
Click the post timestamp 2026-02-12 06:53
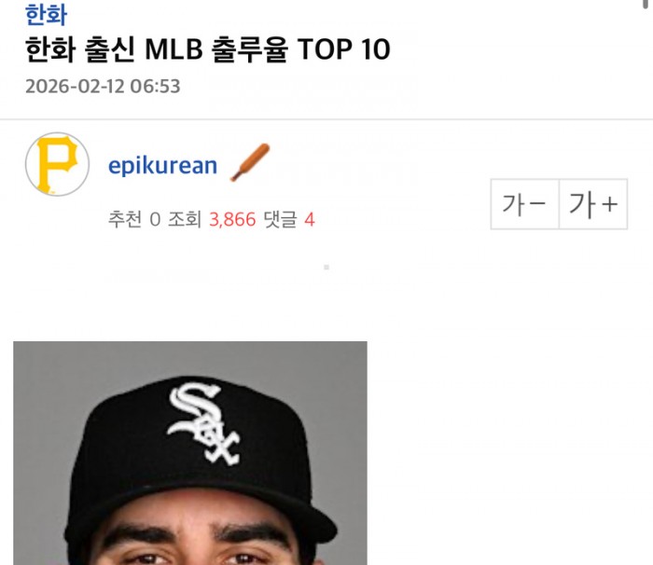tap(103, 87)
